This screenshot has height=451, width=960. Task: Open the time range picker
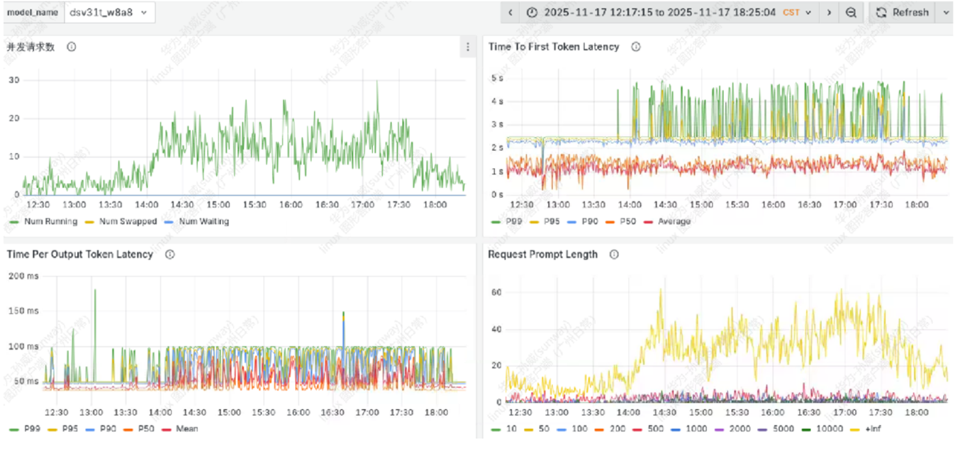[669, 12]
